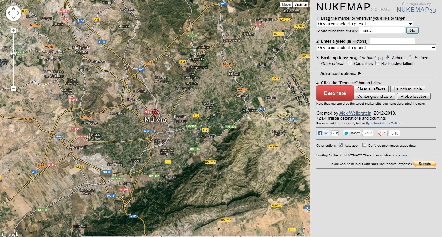The image size is (442, 237).
Task: Check Don't log anonymous usage data
Action: [364, 145]
